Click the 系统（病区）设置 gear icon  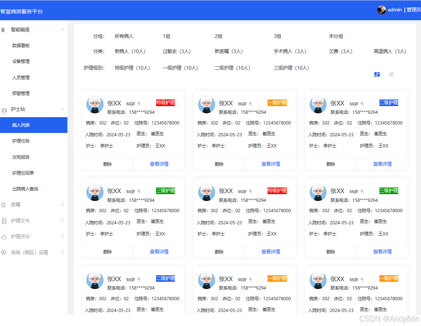click(x=4, y=252)
